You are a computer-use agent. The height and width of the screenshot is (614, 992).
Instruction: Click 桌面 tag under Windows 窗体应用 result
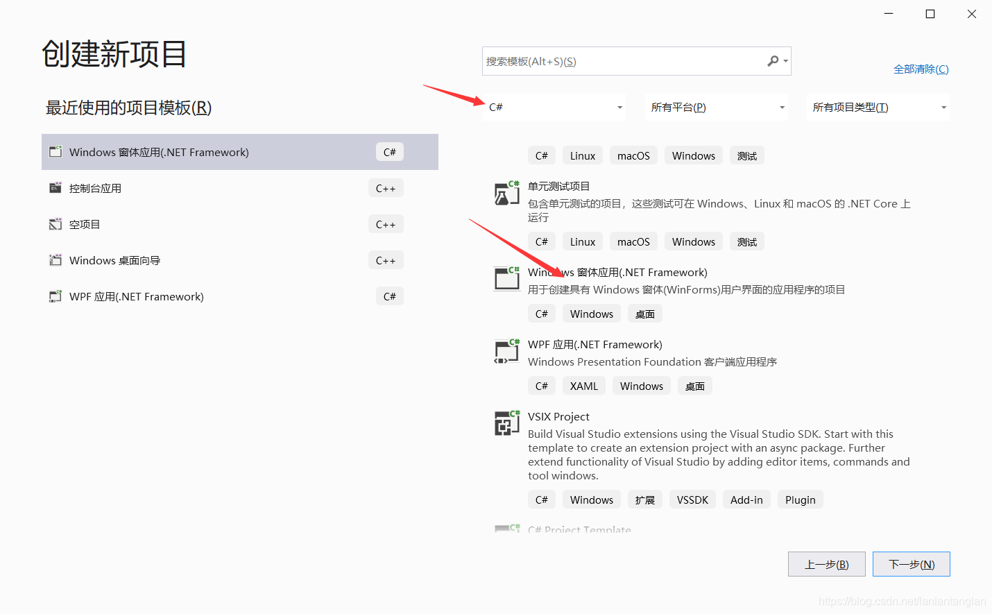point(645,314)
